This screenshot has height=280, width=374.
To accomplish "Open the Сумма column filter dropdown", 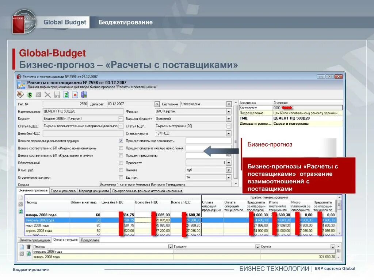I will tap(333, 247).
